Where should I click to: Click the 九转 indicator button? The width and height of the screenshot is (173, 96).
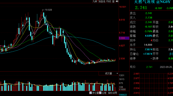pos(95,2)
